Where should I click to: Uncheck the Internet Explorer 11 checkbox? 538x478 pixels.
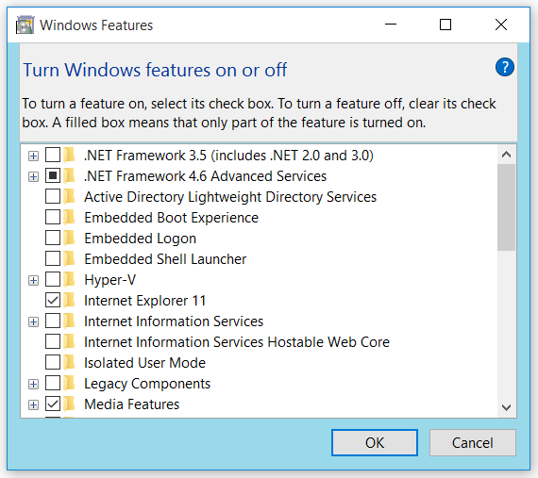click(x=53, y=301)
